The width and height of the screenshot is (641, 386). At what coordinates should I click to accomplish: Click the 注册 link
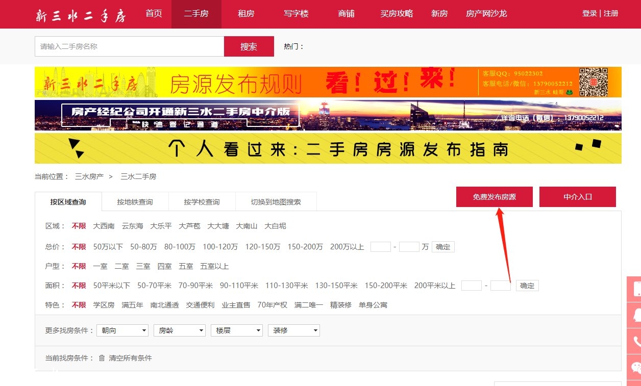pos(611,14)
